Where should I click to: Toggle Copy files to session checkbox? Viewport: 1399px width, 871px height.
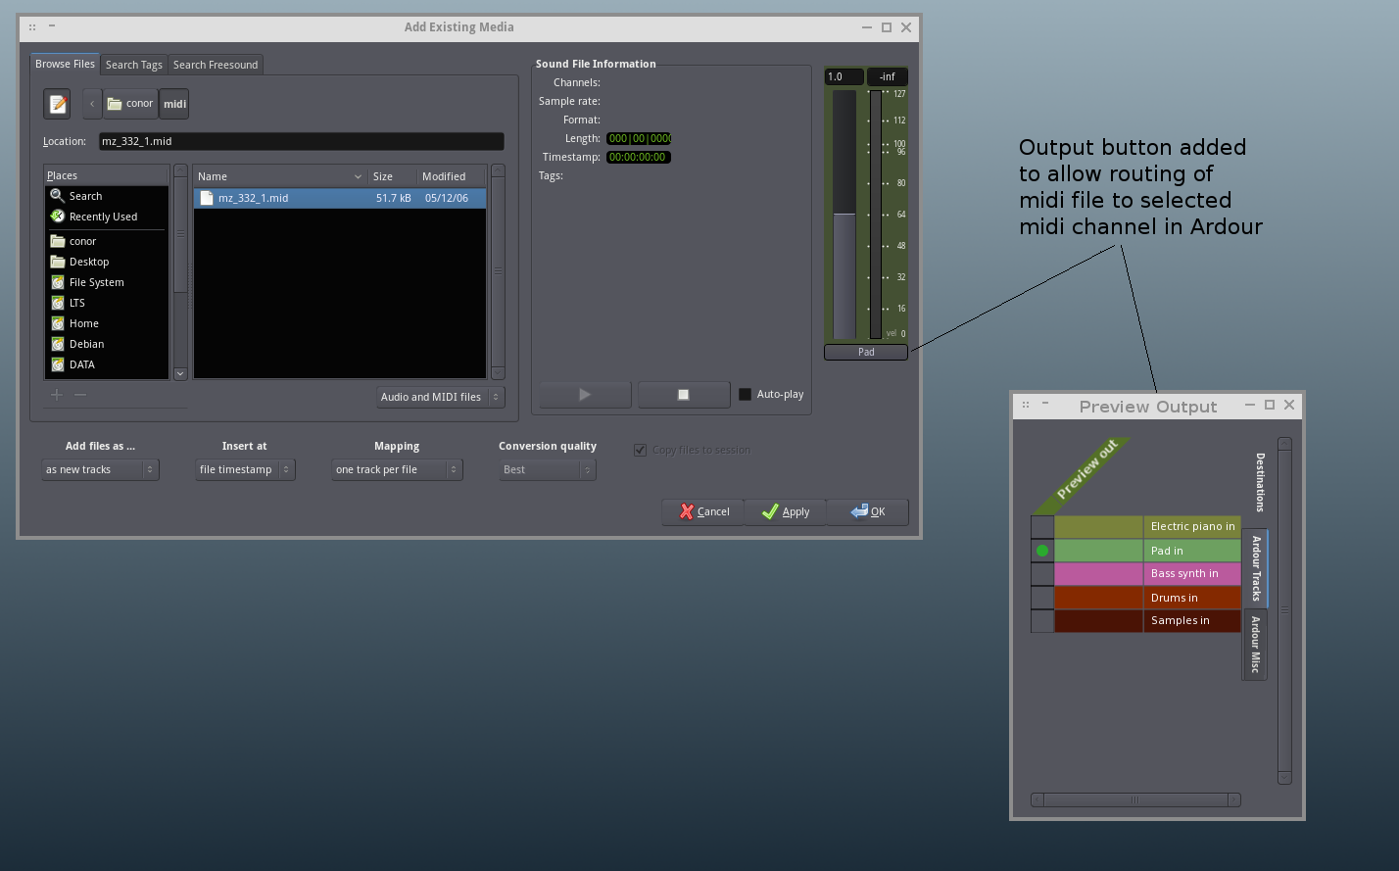641,450
